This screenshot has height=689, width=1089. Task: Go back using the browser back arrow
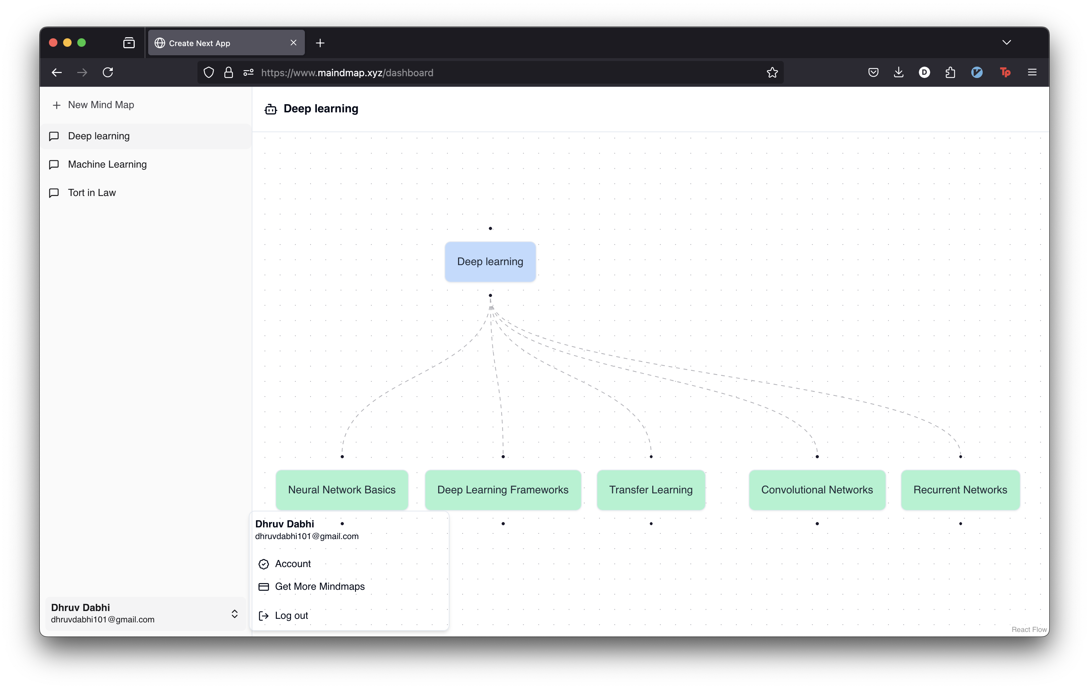56,72
